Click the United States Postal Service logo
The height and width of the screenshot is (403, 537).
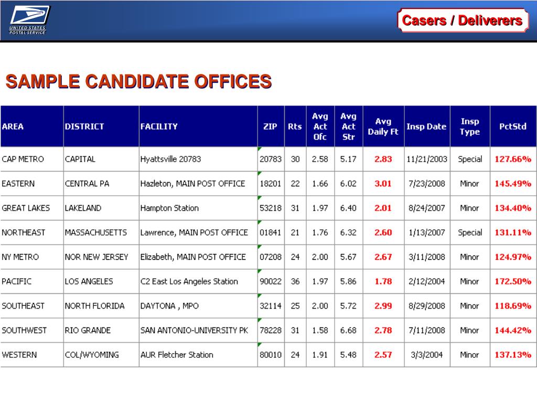[29, 20]
